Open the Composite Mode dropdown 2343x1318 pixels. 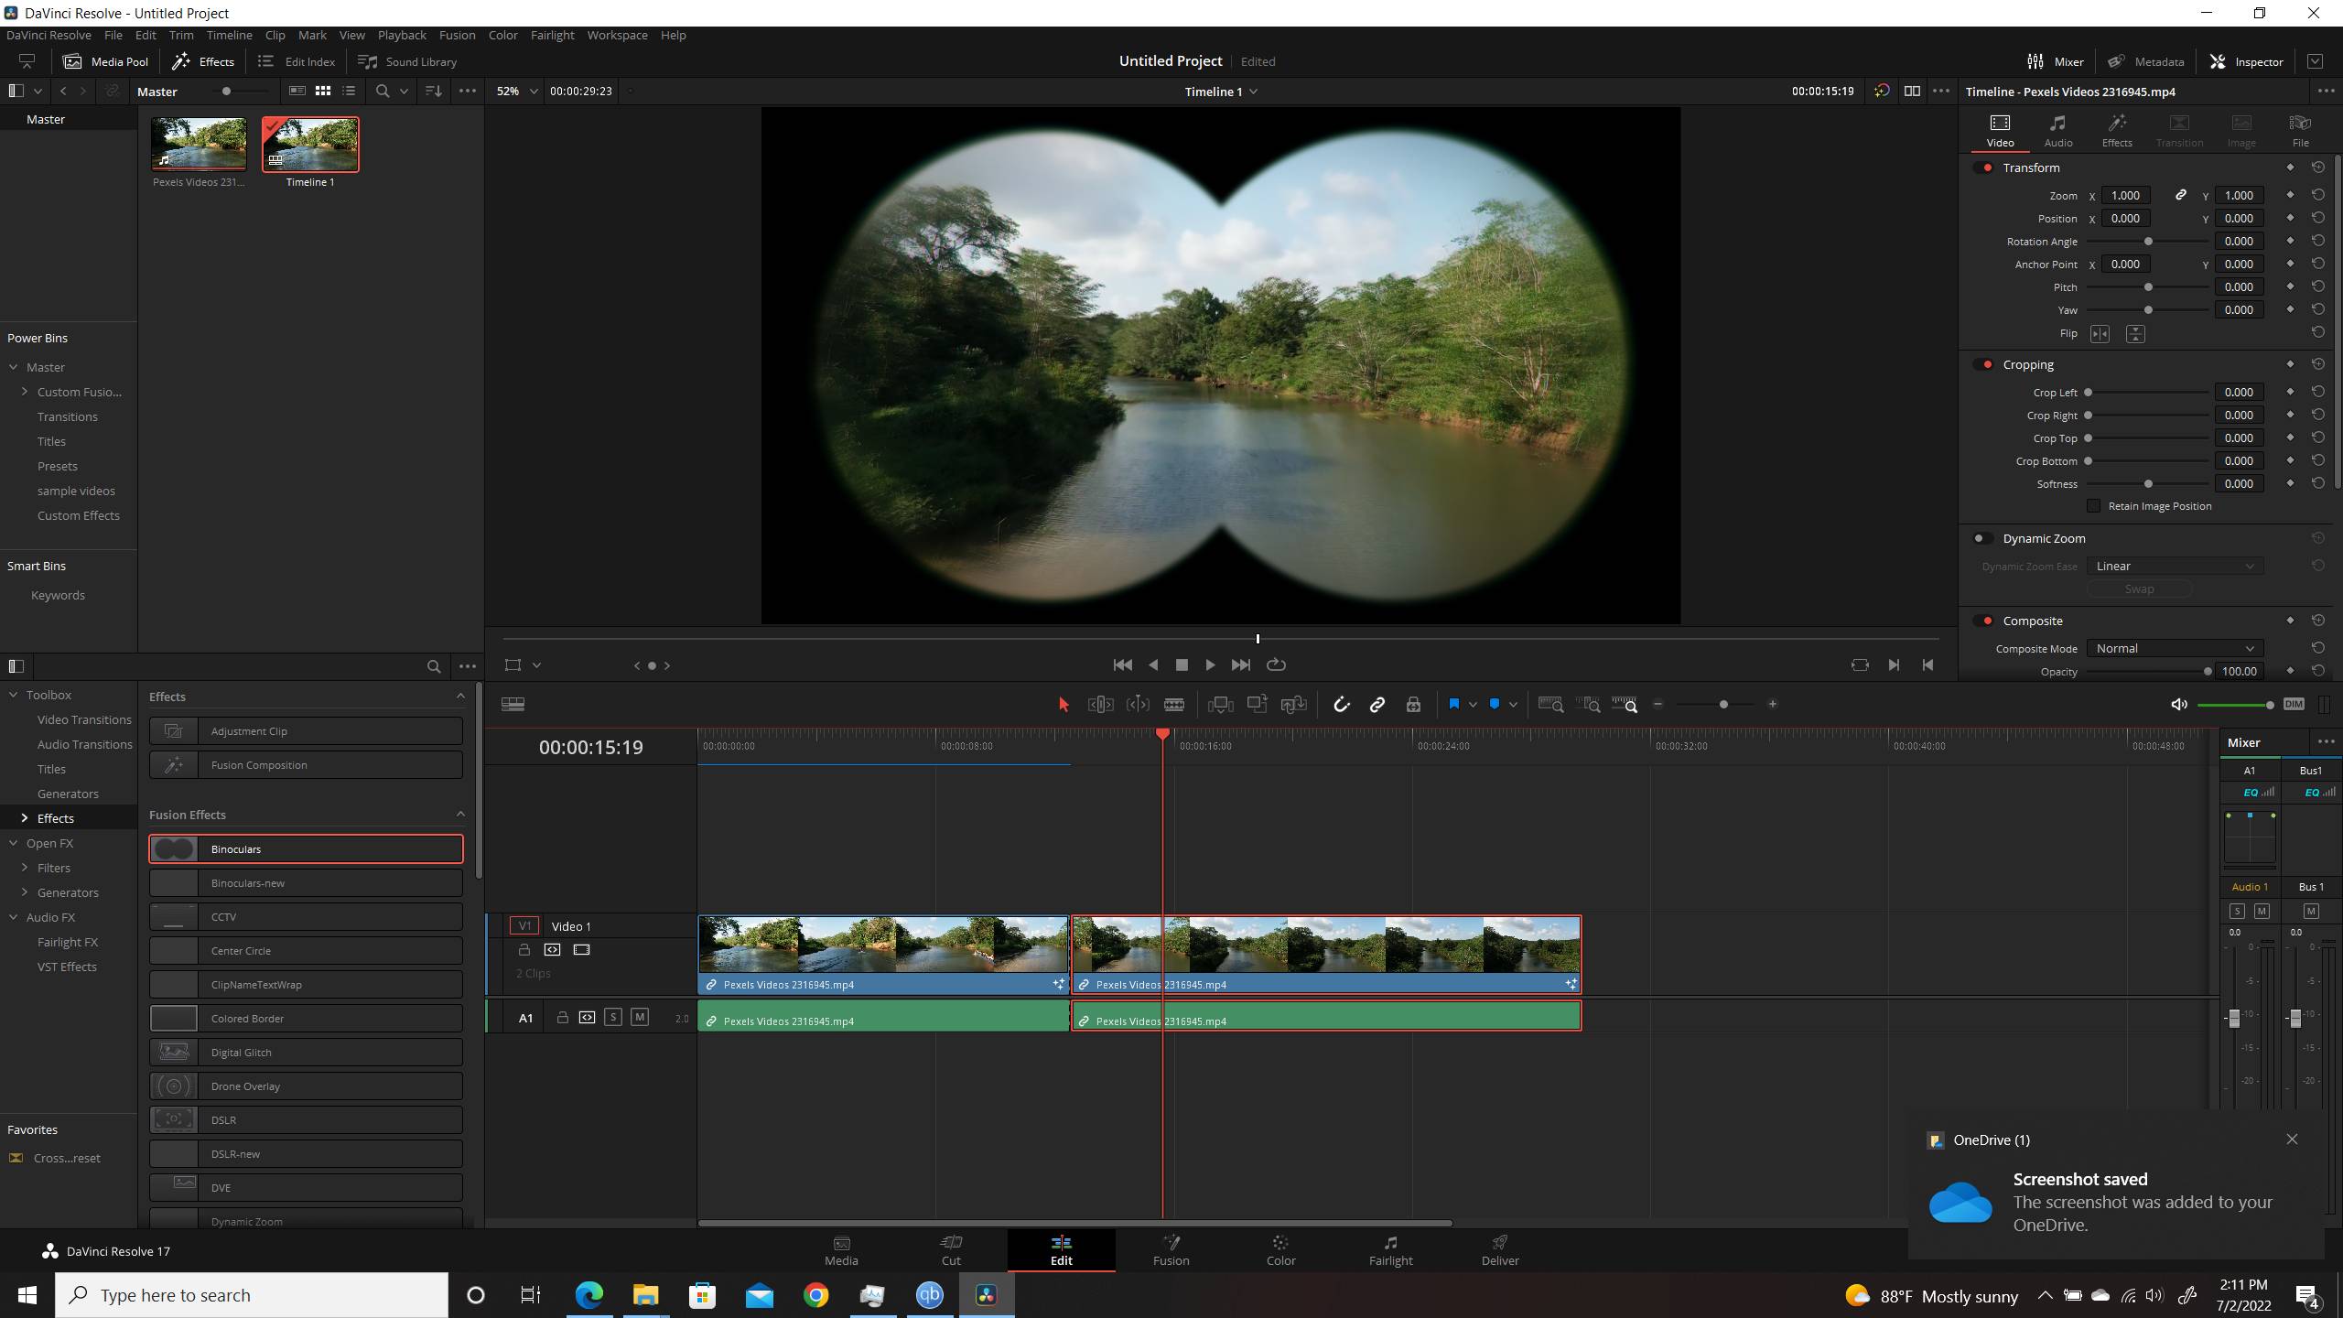point(2175,648)
